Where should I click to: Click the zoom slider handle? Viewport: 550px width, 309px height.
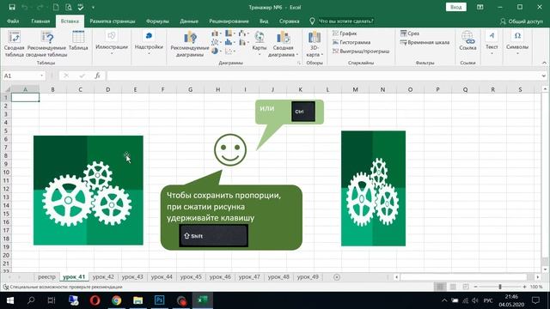coord(500,287)
